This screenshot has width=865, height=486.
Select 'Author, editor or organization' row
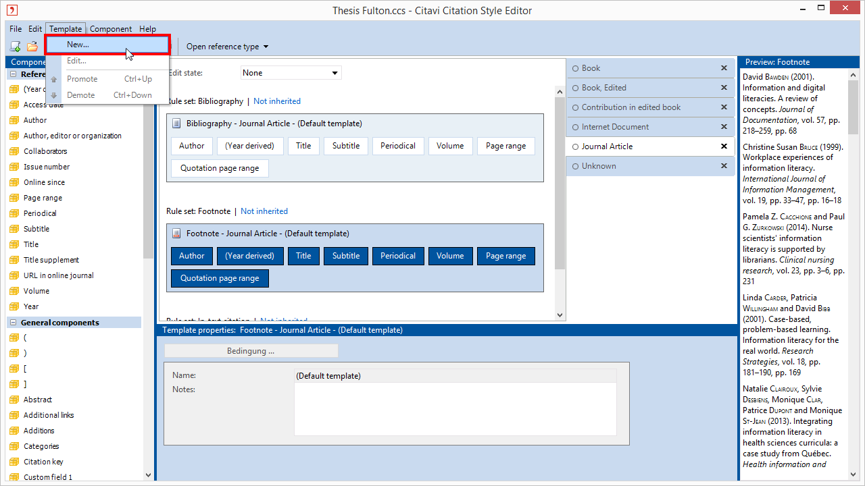point(74,136)
